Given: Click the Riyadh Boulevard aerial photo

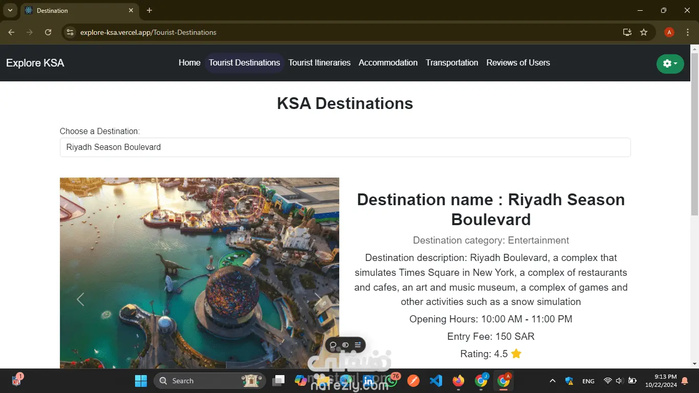Looking at the screenshot, I should pos(200,273).
